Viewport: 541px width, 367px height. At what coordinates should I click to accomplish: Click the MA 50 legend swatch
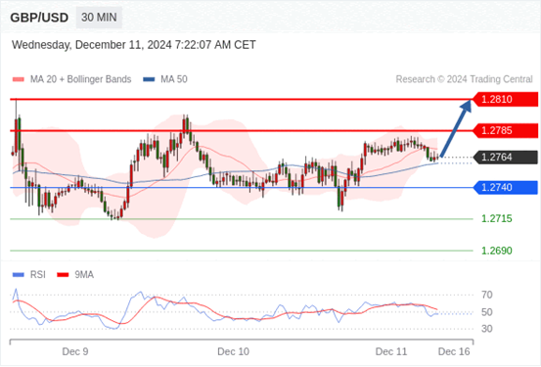149,79
